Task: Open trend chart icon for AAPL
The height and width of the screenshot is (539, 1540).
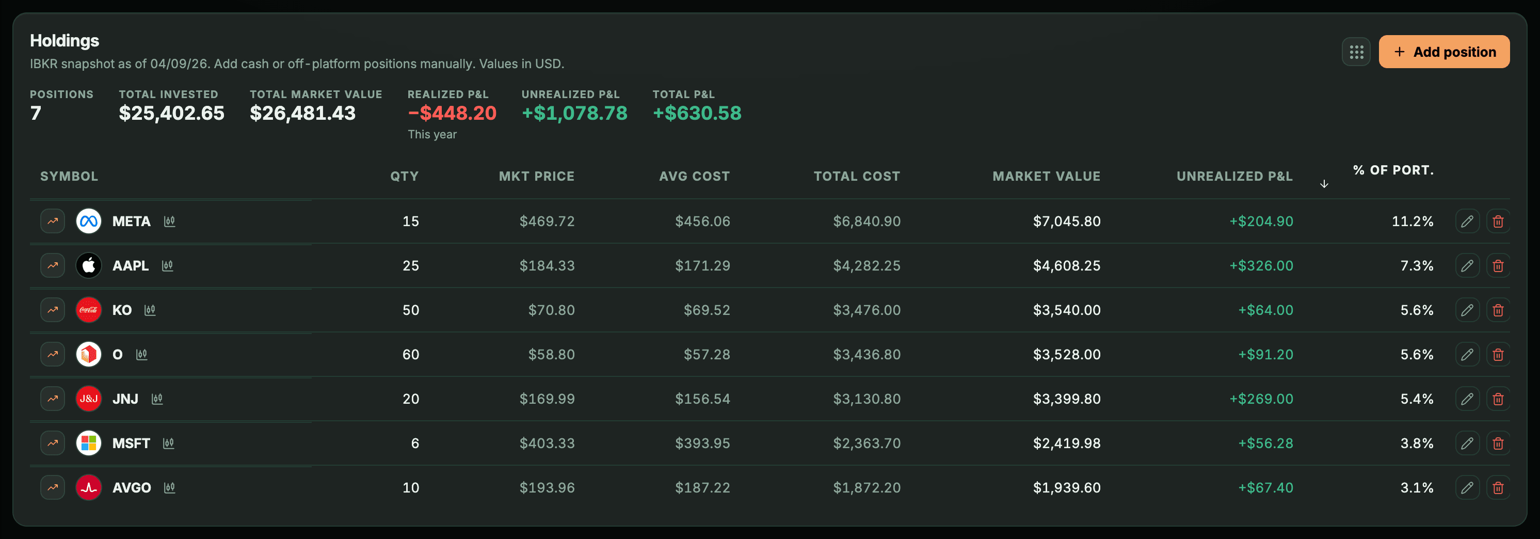Action: click(53, 265)
